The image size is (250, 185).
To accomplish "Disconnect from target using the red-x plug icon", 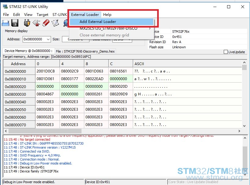I will [36, 23].
